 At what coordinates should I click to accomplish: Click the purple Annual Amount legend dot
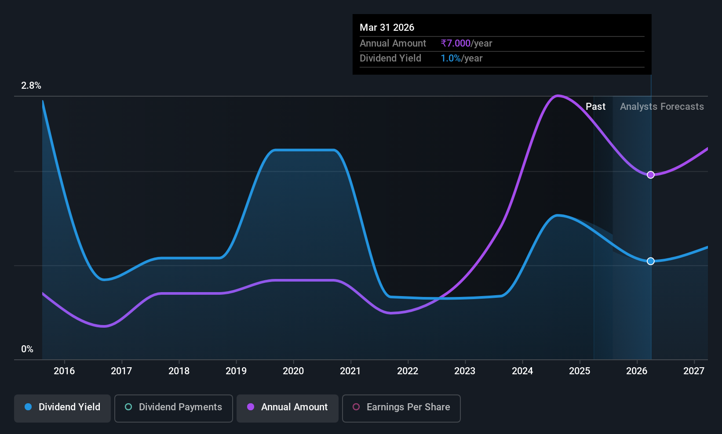point(251,407)
